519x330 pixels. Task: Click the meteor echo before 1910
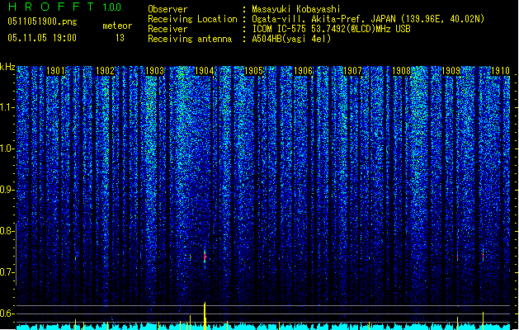483,256
